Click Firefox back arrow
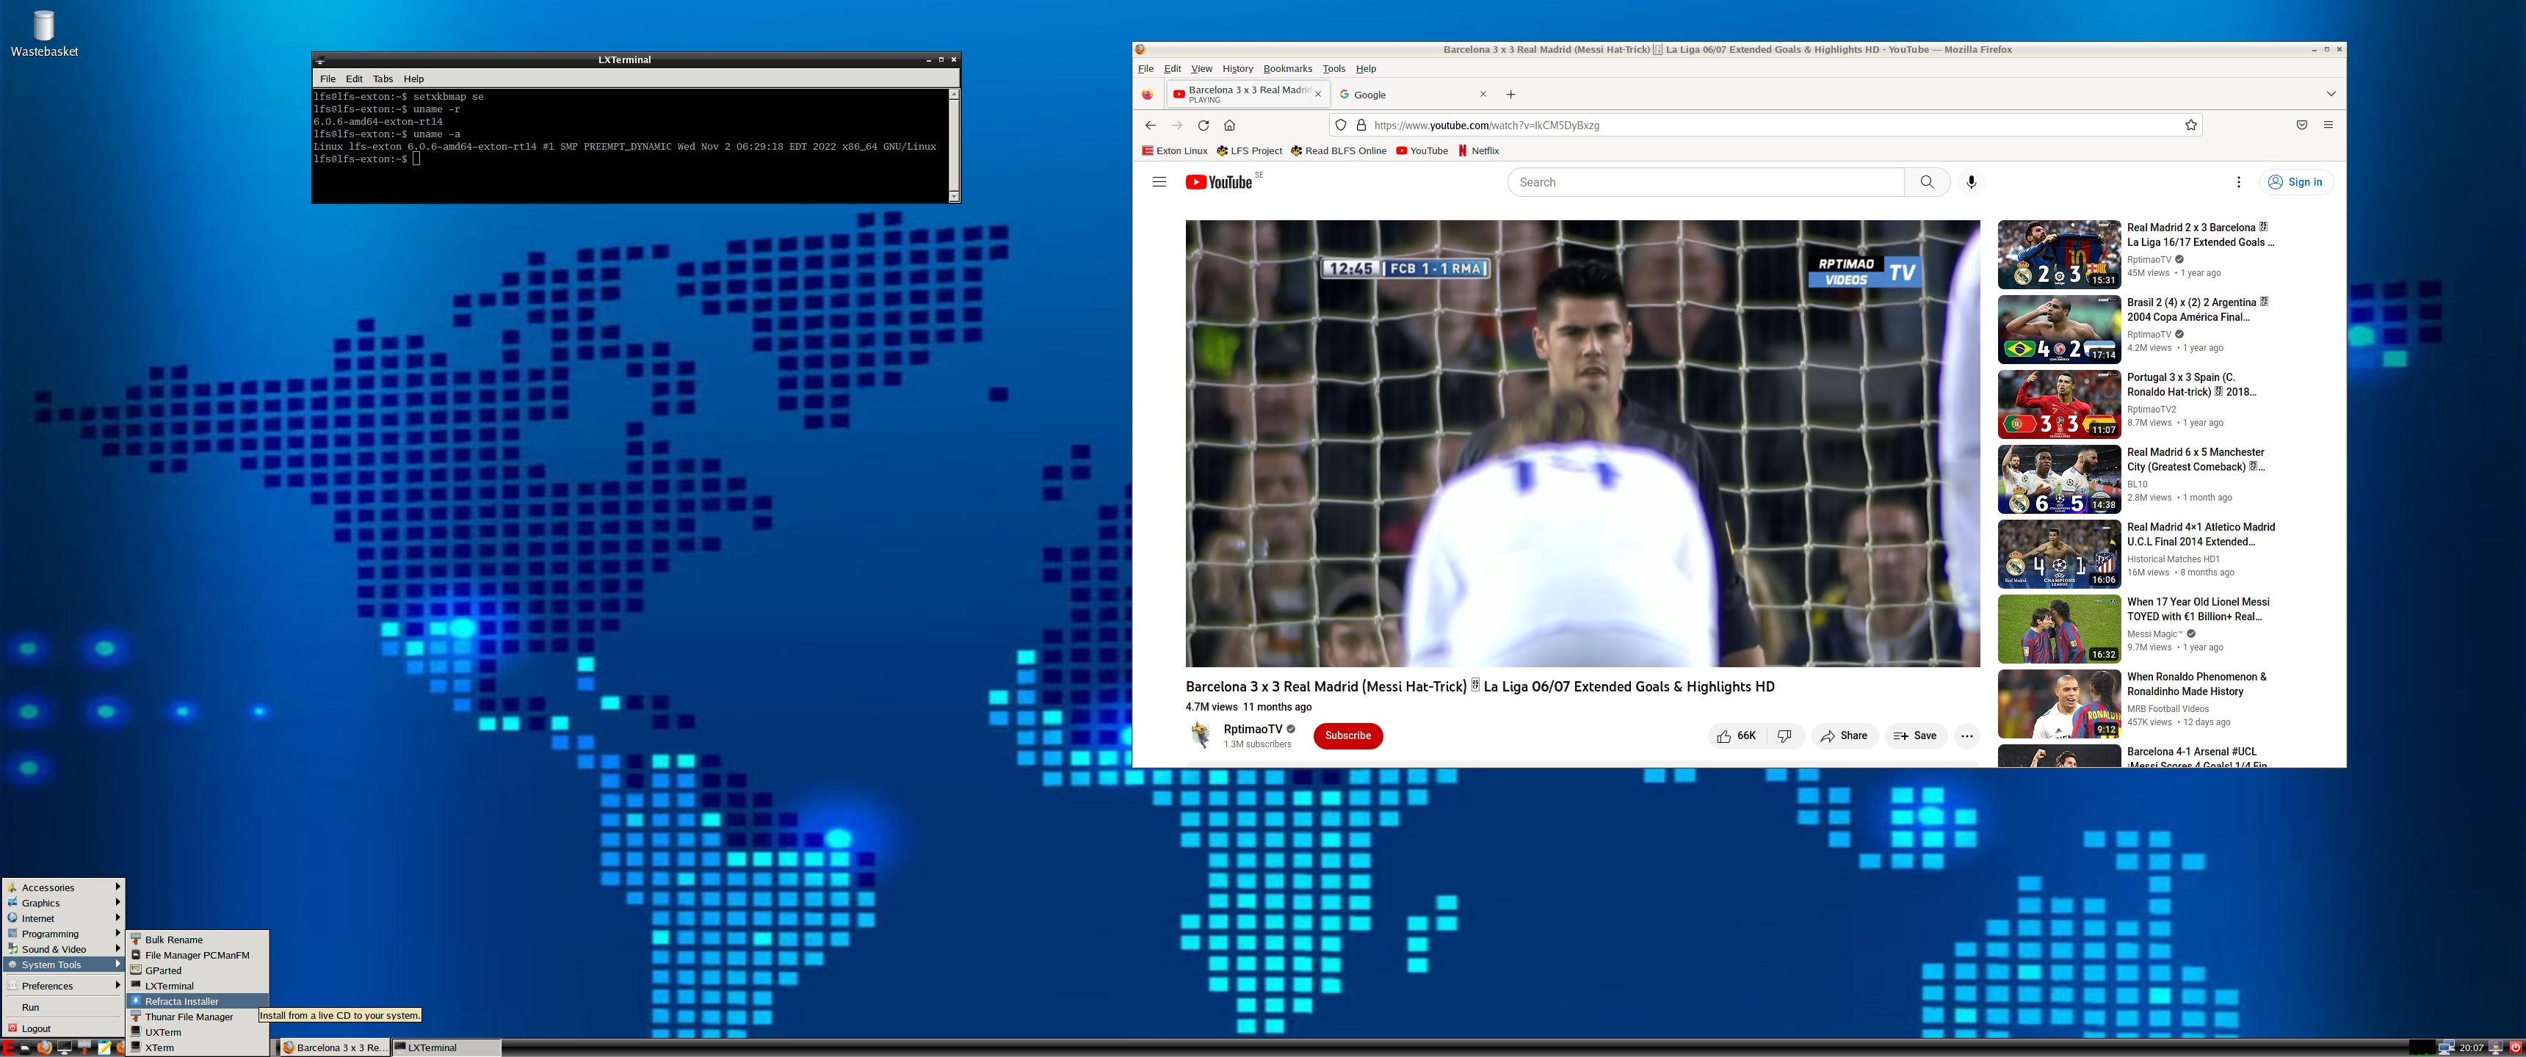The image size is (2526, 1057). (1150, 125)
